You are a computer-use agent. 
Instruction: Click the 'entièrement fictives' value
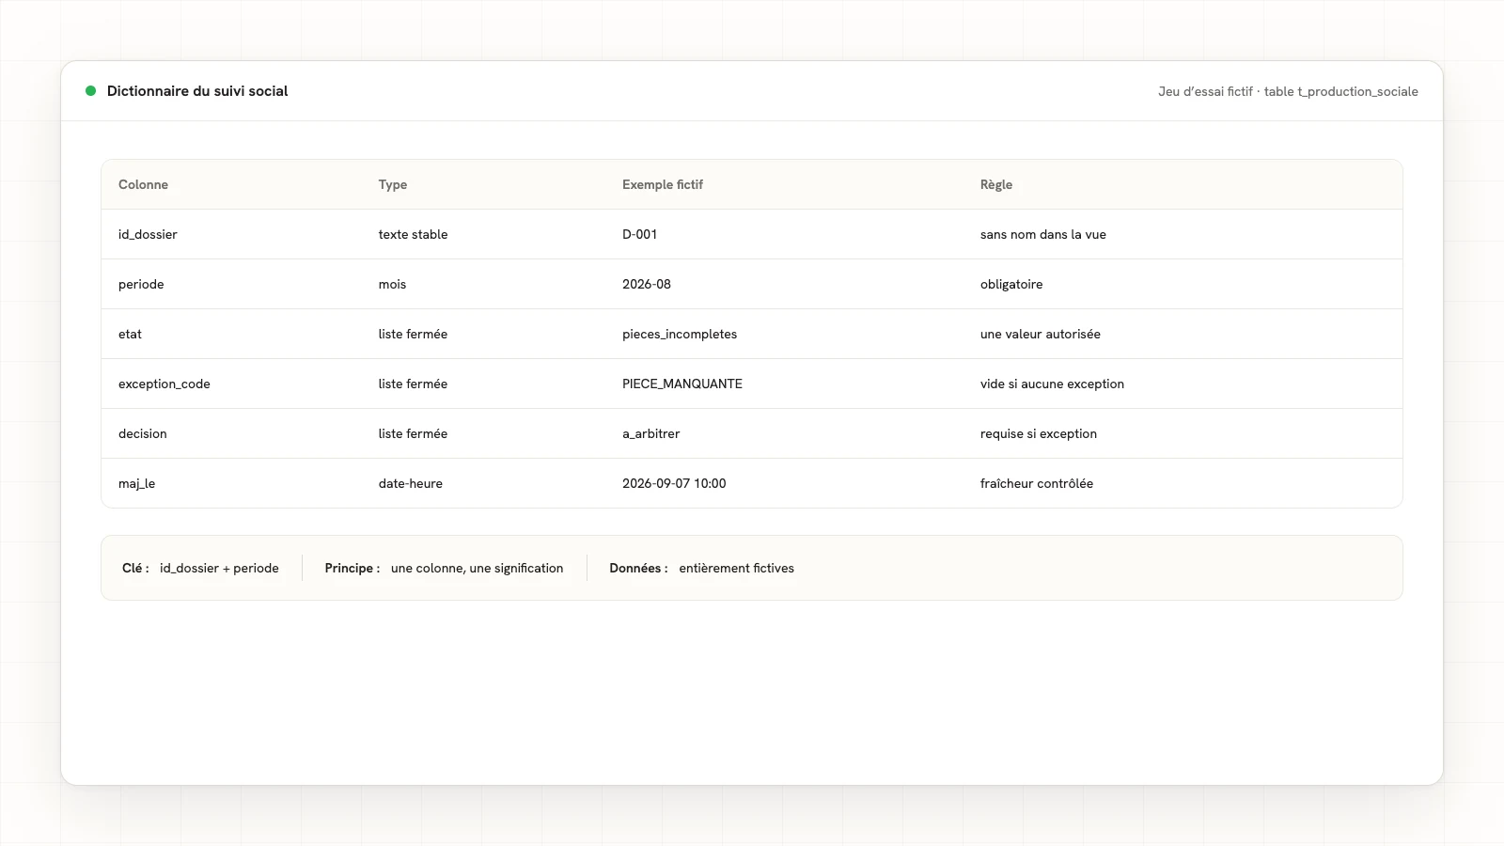pos(737,568)
